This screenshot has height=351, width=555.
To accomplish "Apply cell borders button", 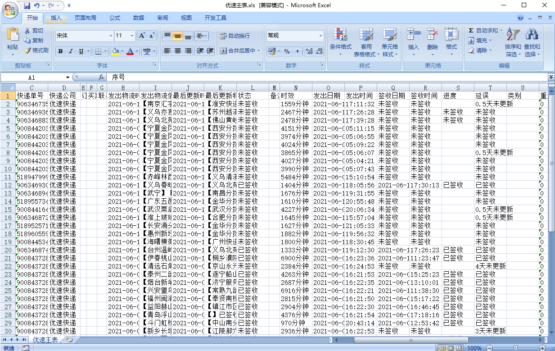I will click(99, 51).
